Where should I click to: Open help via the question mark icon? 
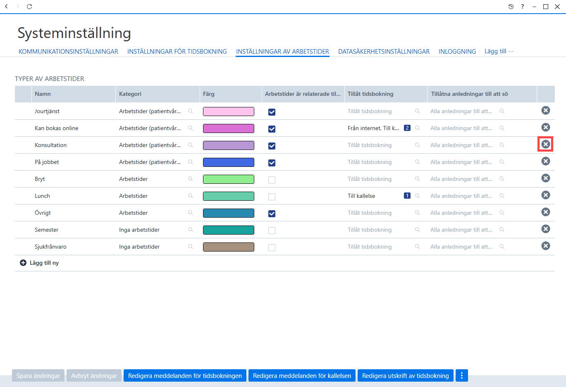tap(523, 7)
